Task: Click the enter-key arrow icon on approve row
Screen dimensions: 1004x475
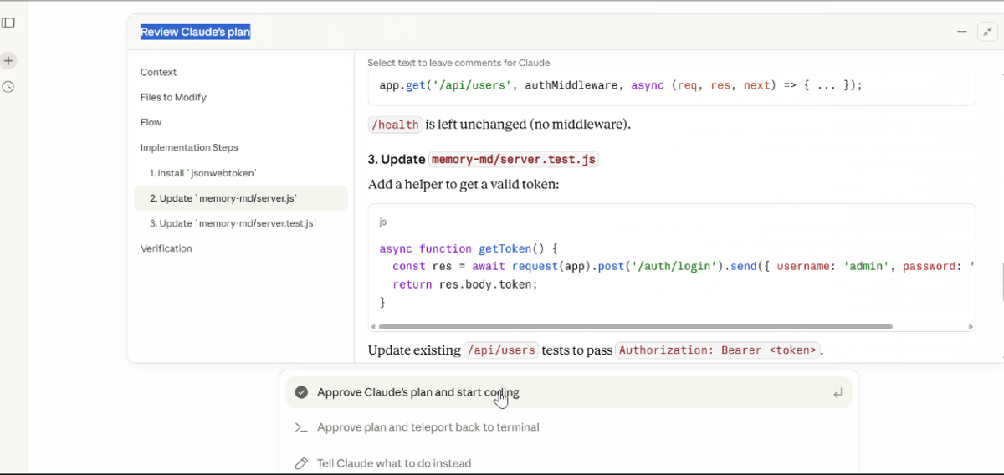Action: [838, 393]
